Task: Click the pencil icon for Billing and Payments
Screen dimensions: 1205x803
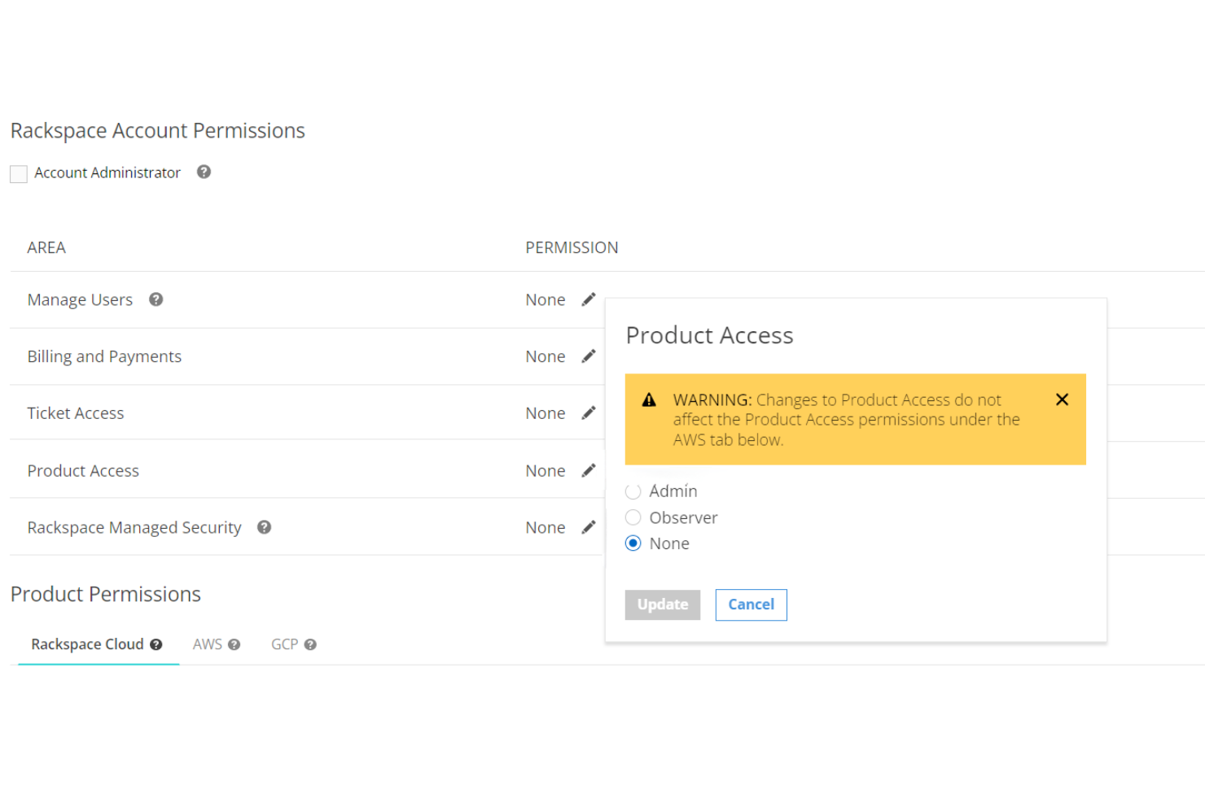Action: 588,356
